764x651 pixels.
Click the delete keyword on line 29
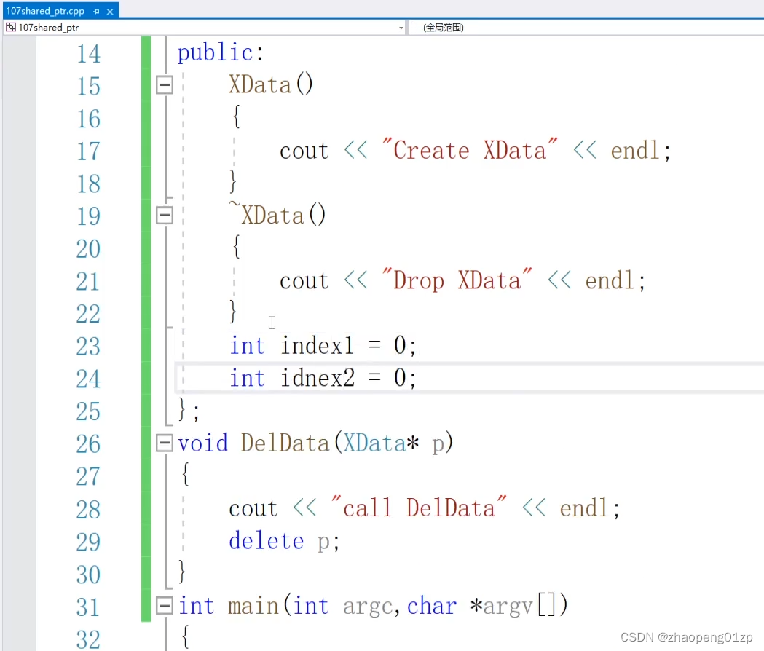[x=266, y=541]
